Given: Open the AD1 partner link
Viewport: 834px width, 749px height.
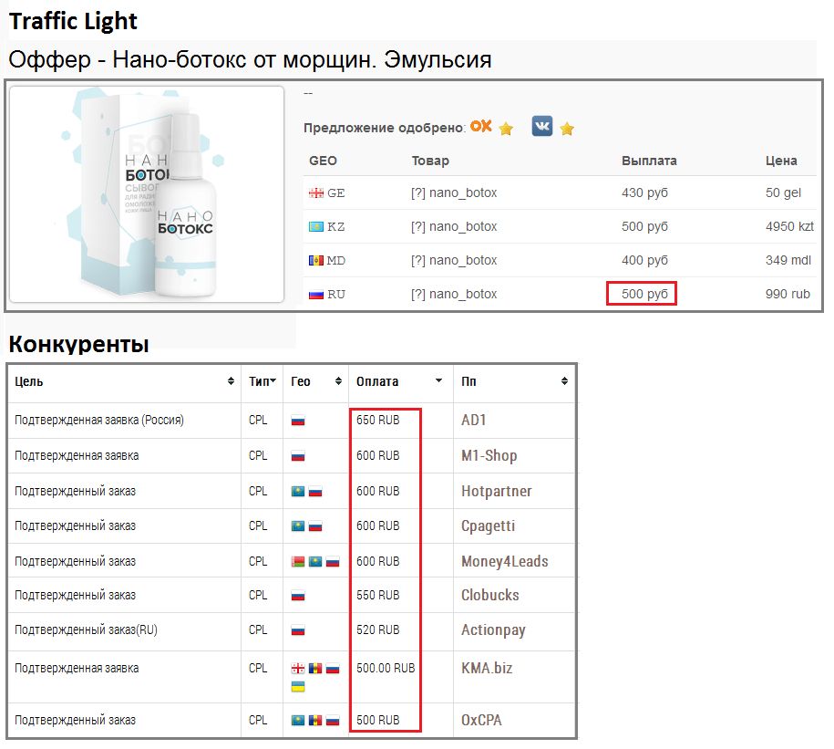Looking at the screenshot, I should 473,420.
